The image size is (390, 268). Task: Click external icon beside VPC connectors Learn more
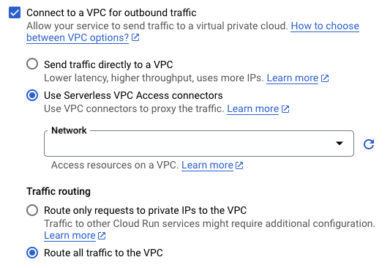click(x=285, y=109)
